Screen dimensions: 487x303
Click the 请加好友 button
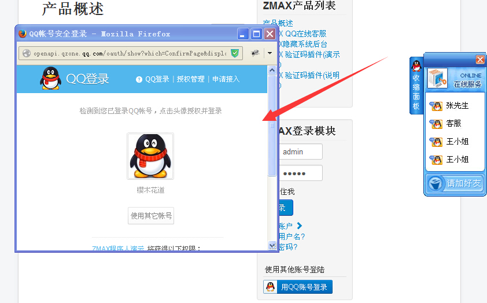pyautogui.click(x=455, y=183)
